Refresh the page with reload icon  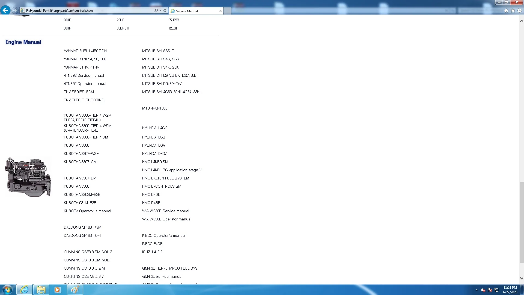coord(165,11)
